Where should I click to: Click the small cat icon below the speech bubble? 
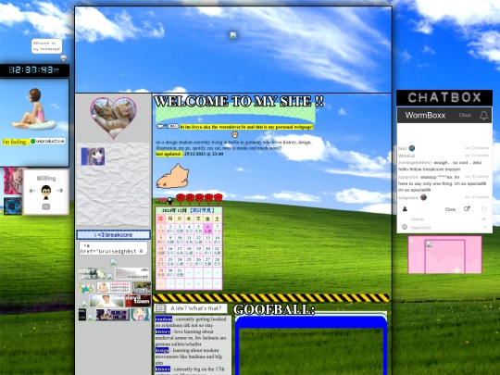click(x=63, y=57)
